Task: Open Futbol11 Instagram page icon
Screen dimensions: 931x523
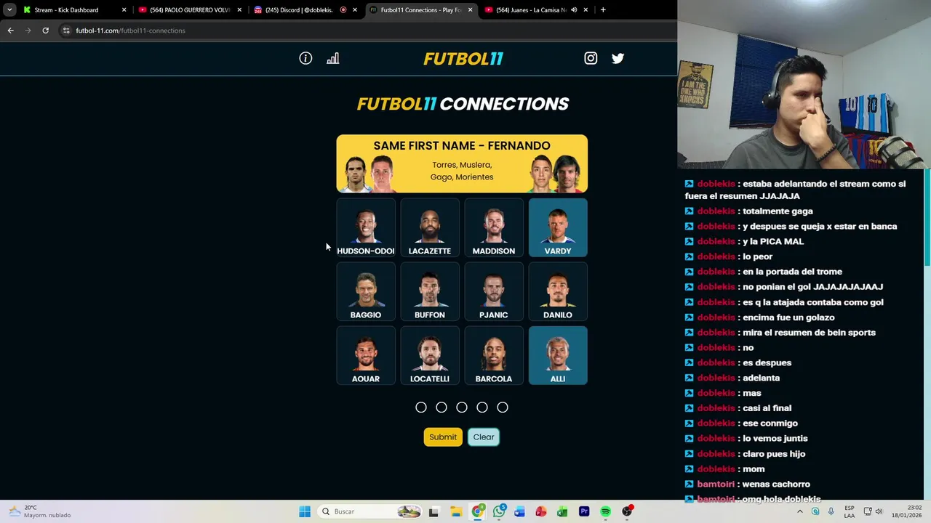Action: (x=591, y=59)
